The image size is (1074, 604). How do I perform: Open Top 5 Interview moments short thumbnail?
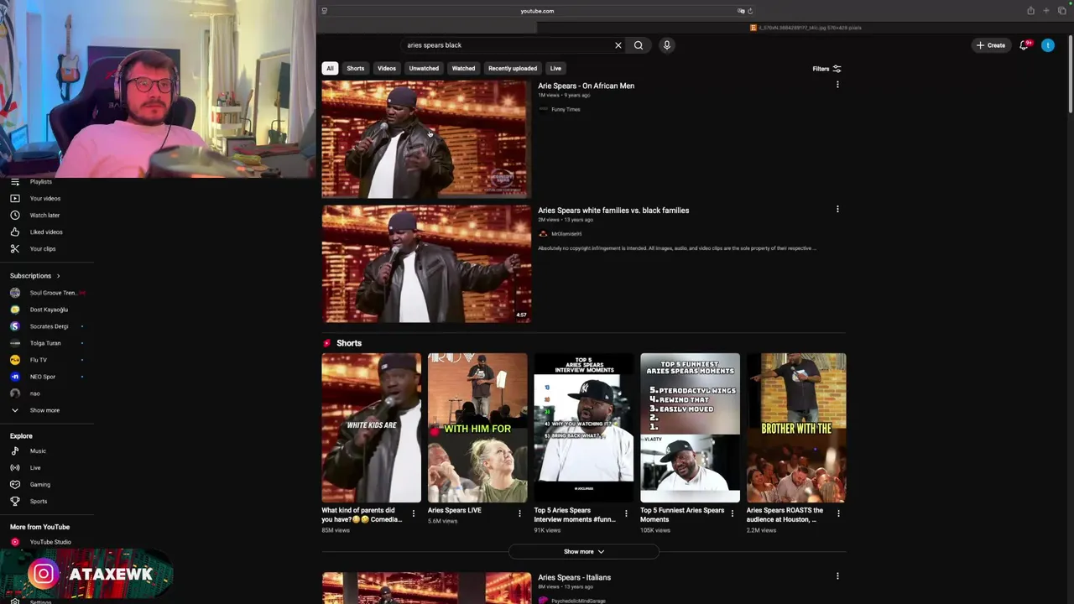(x=584, y=428)
